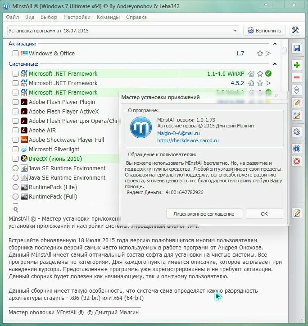Check Adobe AIR checkbox

pos(15,131)
